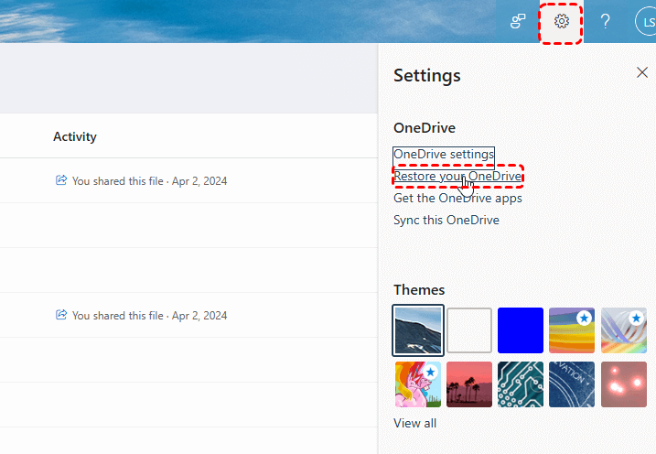Click second 'You shared this file' activity entry
Screen dimensions: 656x454
(149, 316)
